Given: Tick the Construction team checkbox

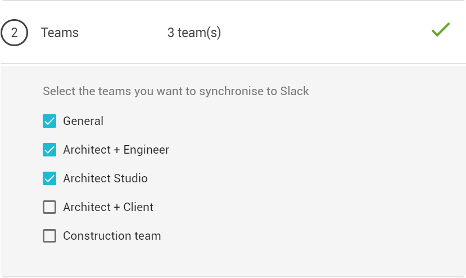Looking at the screenshot, I should point(49,236).
